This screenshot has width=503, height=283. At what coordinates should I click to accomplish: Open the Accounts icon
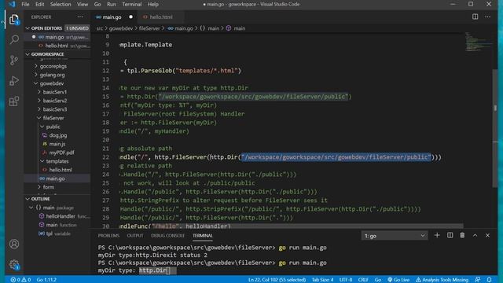[x=14, y=244]
